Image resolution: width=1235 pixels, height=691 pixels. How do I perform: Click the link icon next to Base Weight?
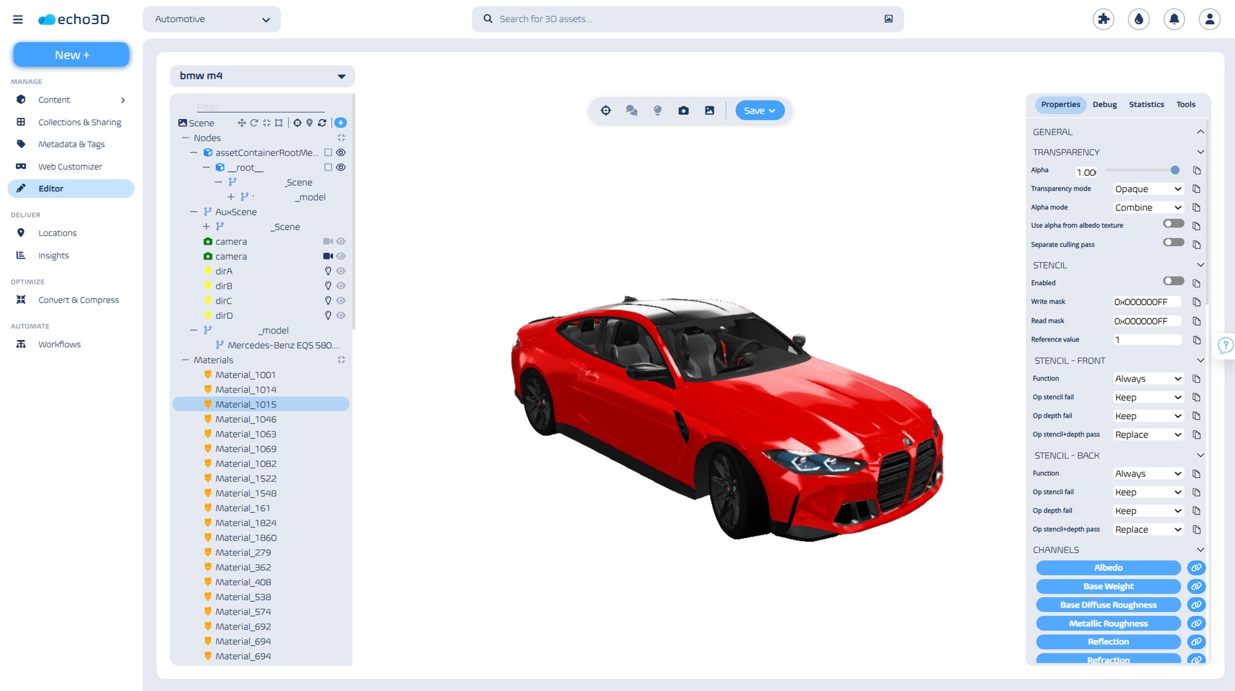(x=1196, y=586)
